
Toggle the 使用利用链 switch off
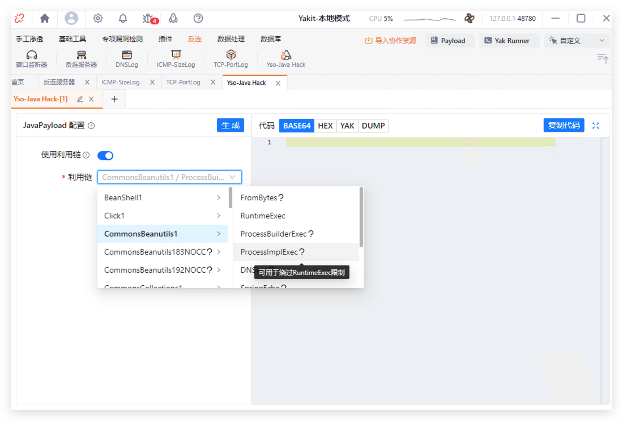[x=105, y=156]
